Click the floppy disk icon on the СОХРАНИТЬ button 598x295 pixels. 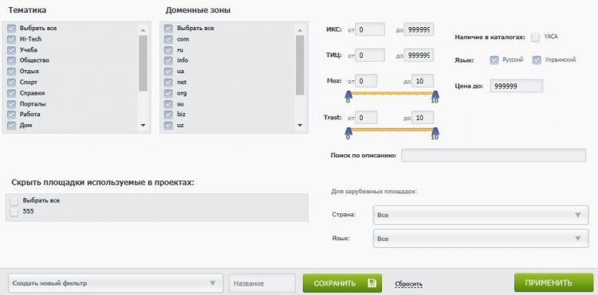point(372,283)
